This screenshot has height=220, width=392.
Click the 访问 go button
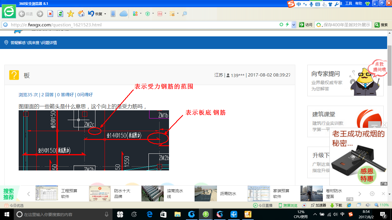tap(306, 25)
